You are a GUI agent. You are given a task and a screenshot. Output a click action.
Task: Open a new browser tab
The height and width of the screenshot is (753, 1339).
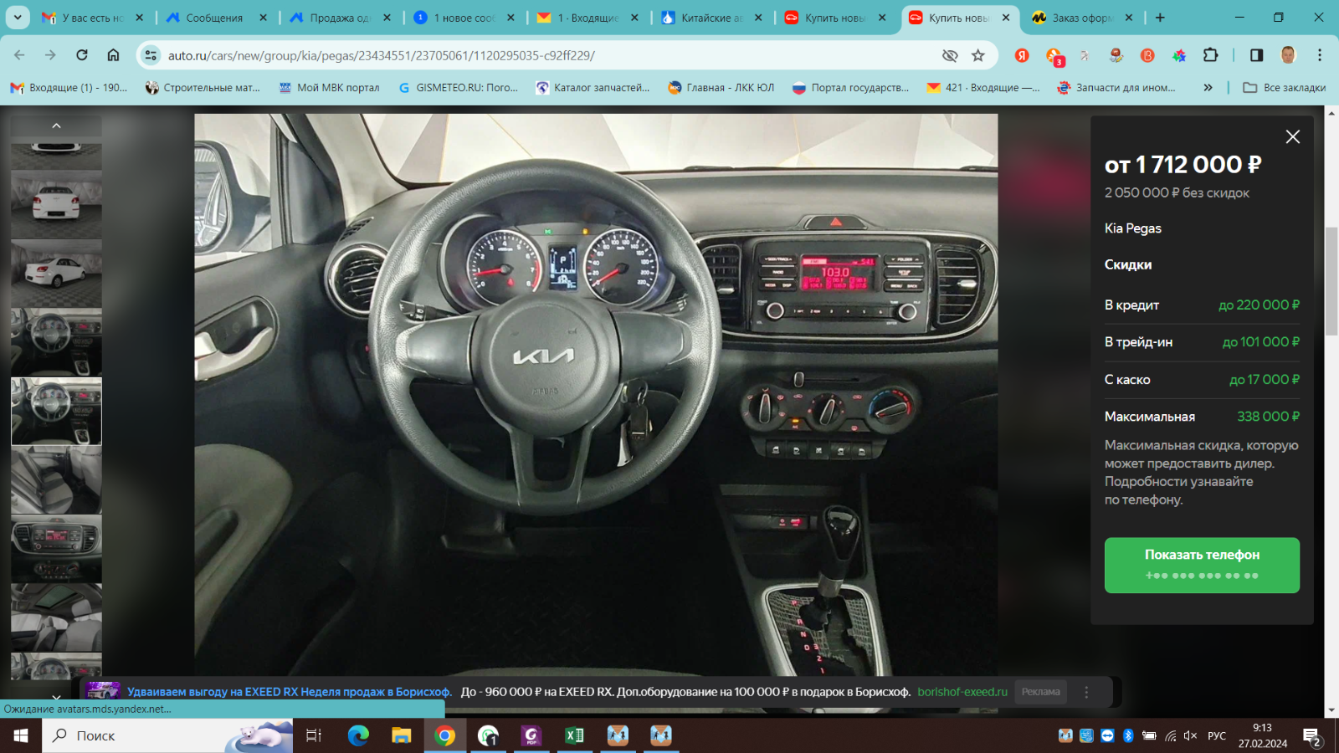click(x=1160, y=18)
